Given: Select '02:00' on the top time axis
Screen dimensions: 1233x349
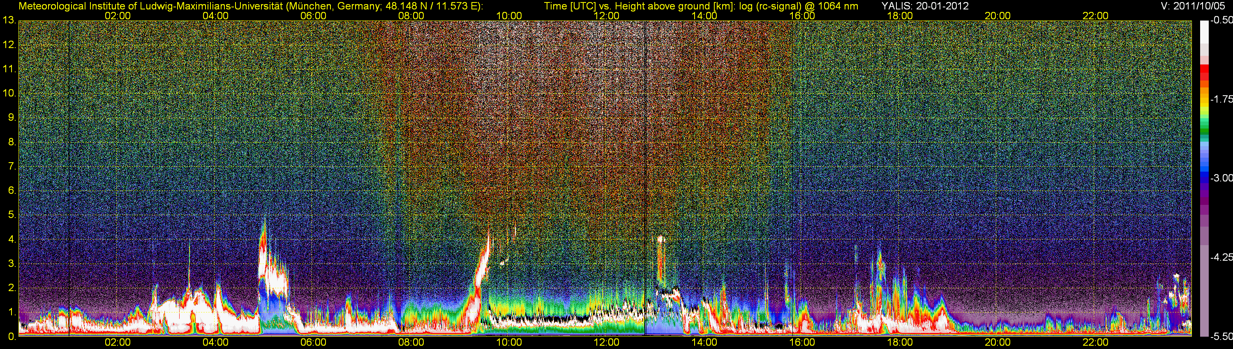Looking at the screenshot, I should click(118, 16).
